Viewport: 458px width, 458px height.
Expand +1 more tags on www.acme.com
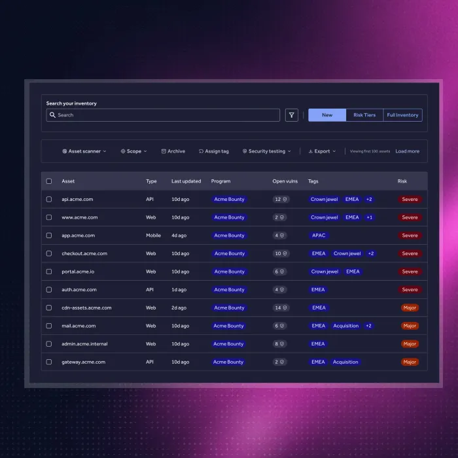(x=370, y=217)
